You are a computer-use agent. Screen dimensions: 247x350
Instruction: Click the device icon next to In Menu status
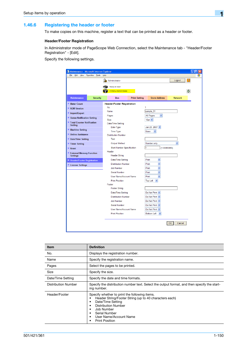coord(105,91)
